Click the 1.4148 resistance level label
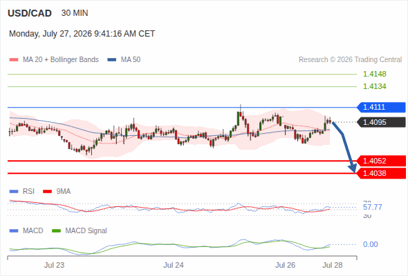 click(374, 74)
